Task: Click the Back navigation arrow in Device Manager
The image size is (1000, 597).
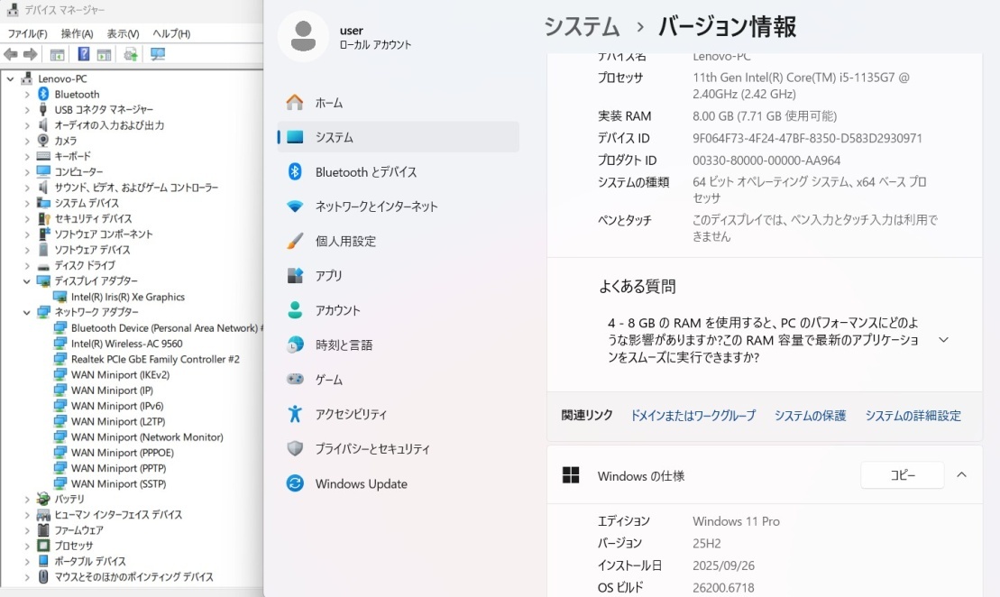Action: [x=11, y=54]
